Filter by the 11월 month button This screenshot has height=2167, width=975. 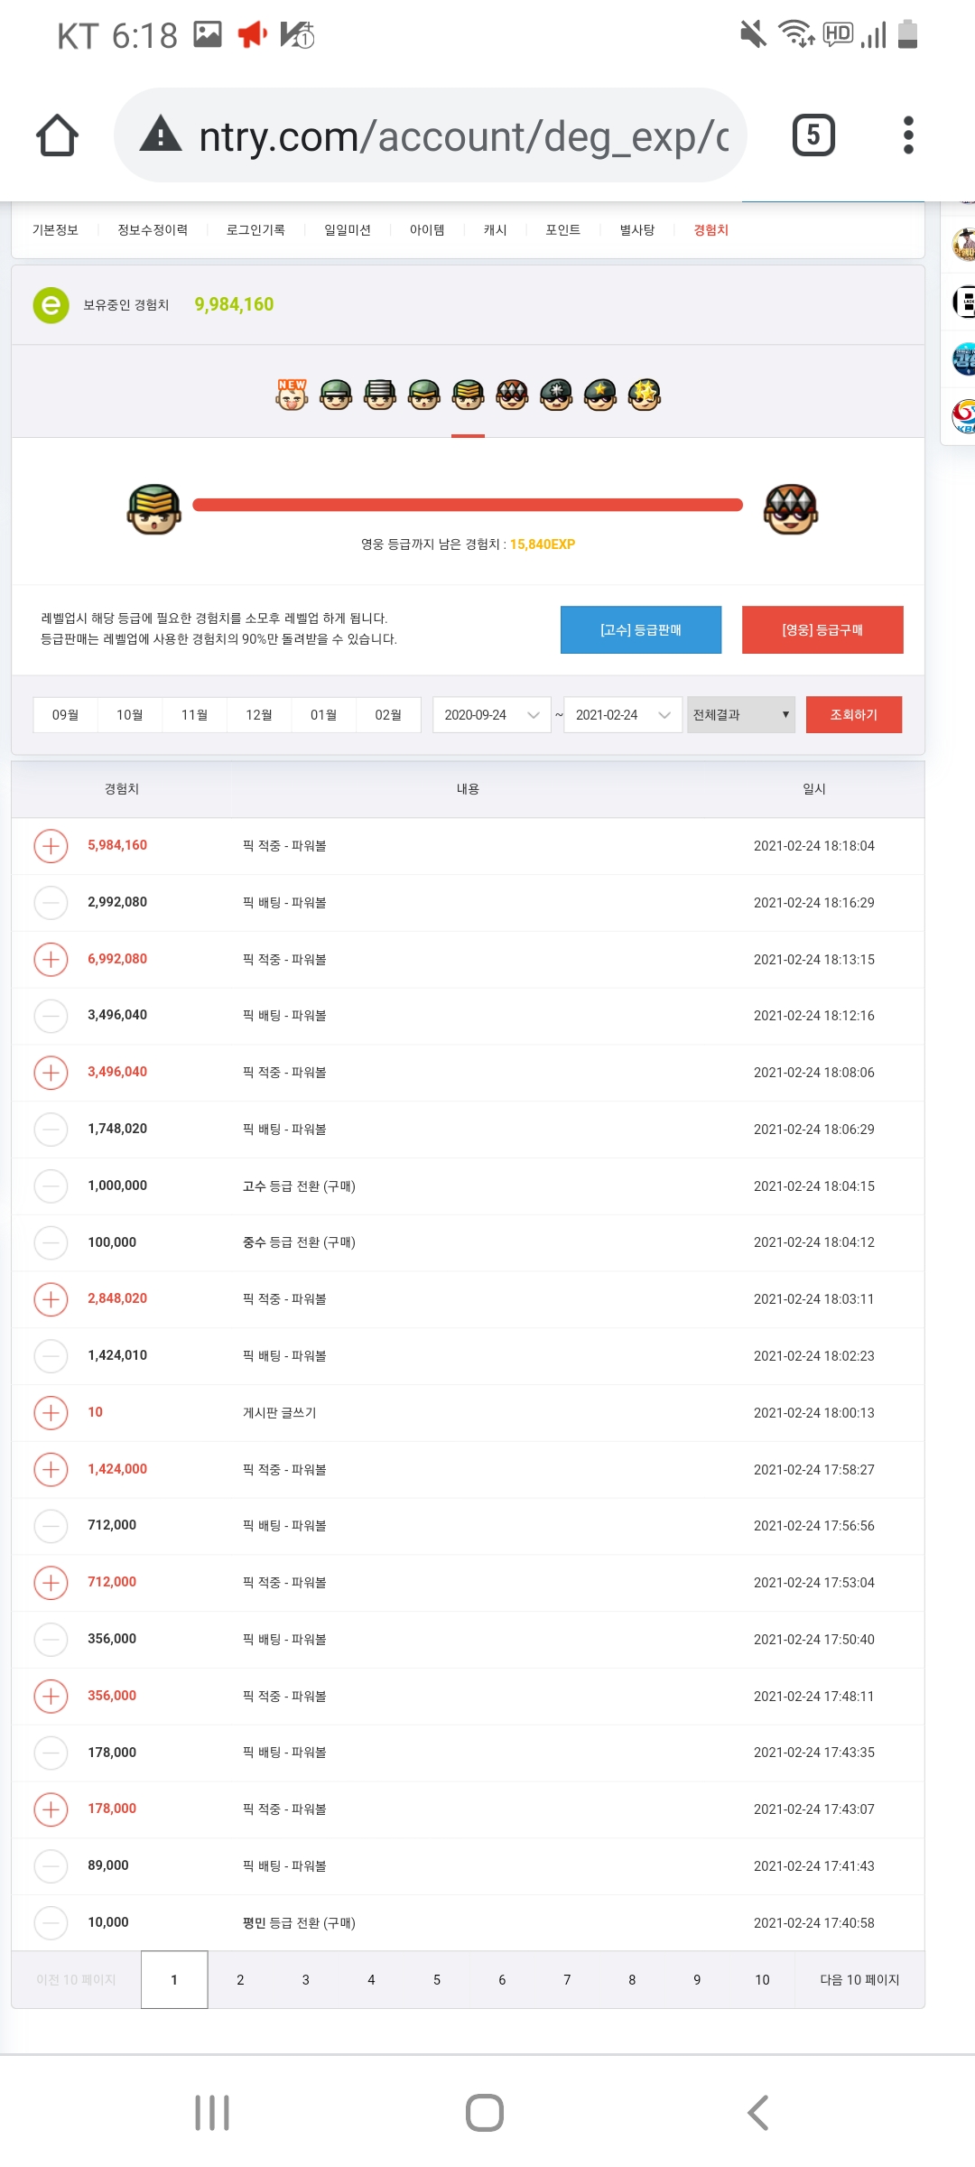pyautogui.click(x=194, y=715)
